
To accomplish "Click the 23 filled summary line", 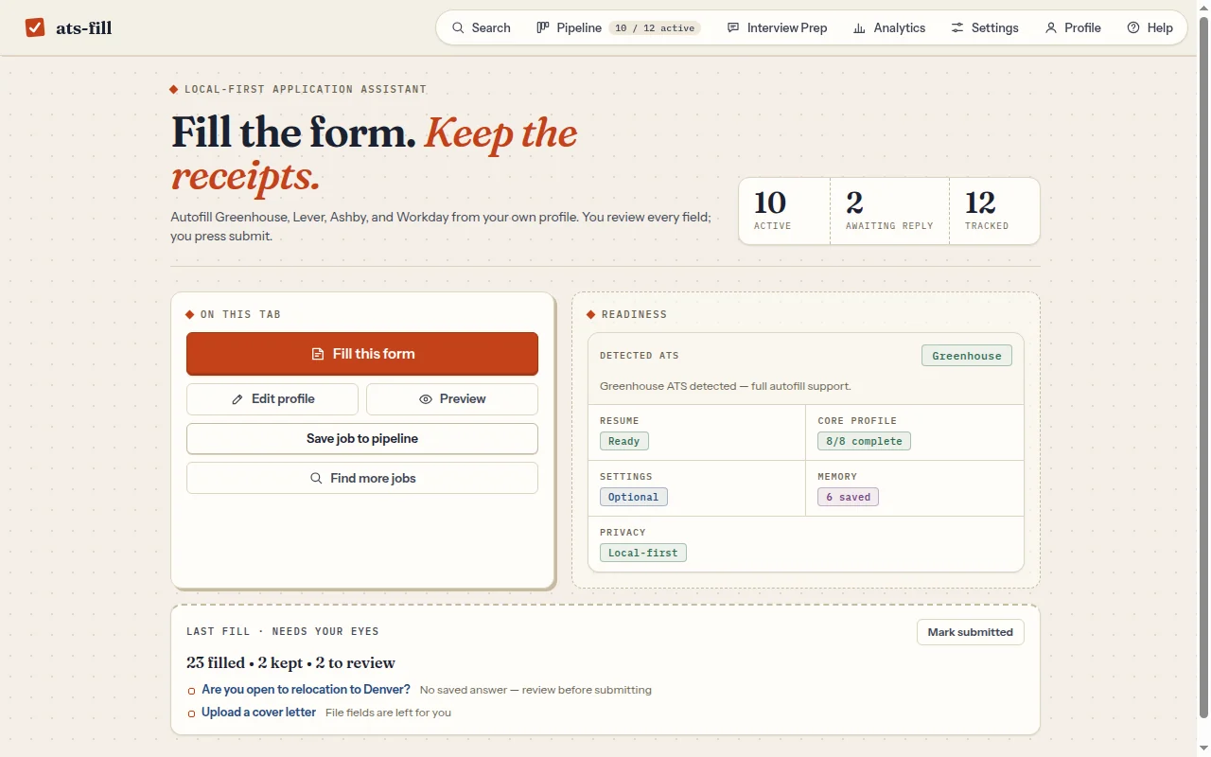I will coord(290,663).
